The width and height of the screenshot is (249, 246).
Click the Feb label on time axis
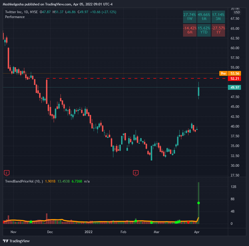click(123, 232)
